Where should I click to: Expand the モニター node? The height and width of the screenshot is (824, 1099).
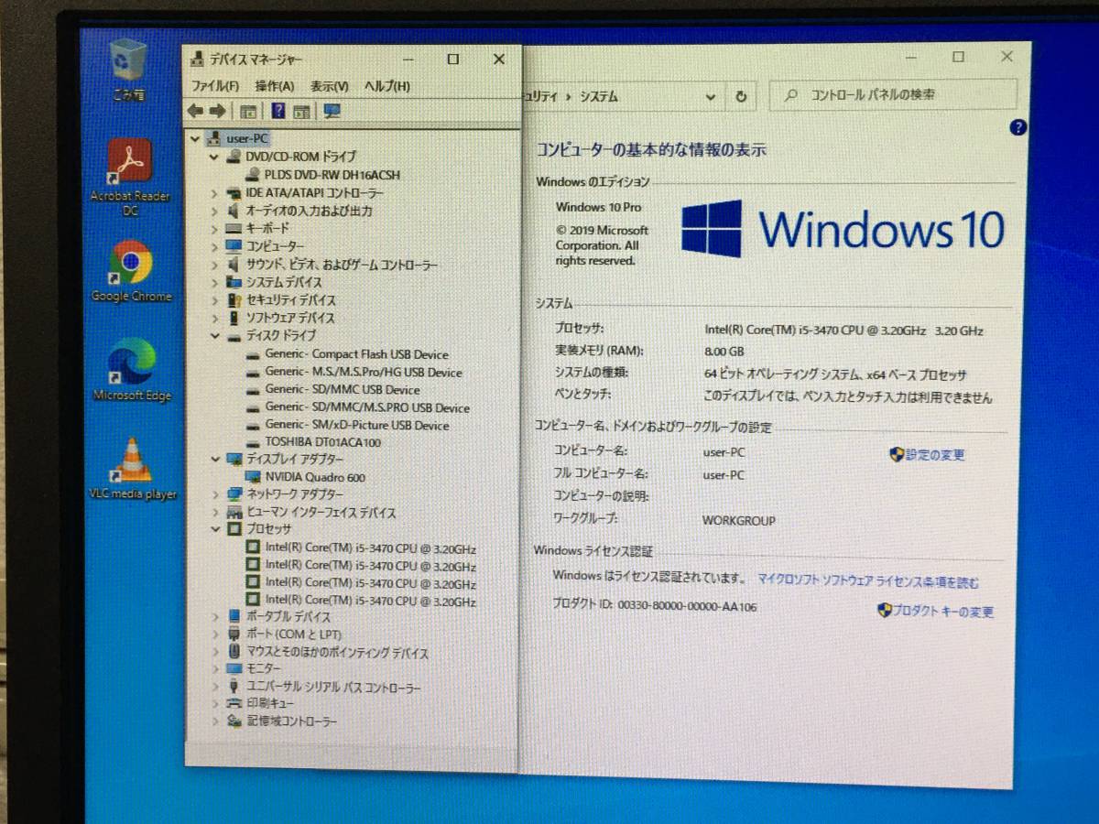[x=214, y=669]
